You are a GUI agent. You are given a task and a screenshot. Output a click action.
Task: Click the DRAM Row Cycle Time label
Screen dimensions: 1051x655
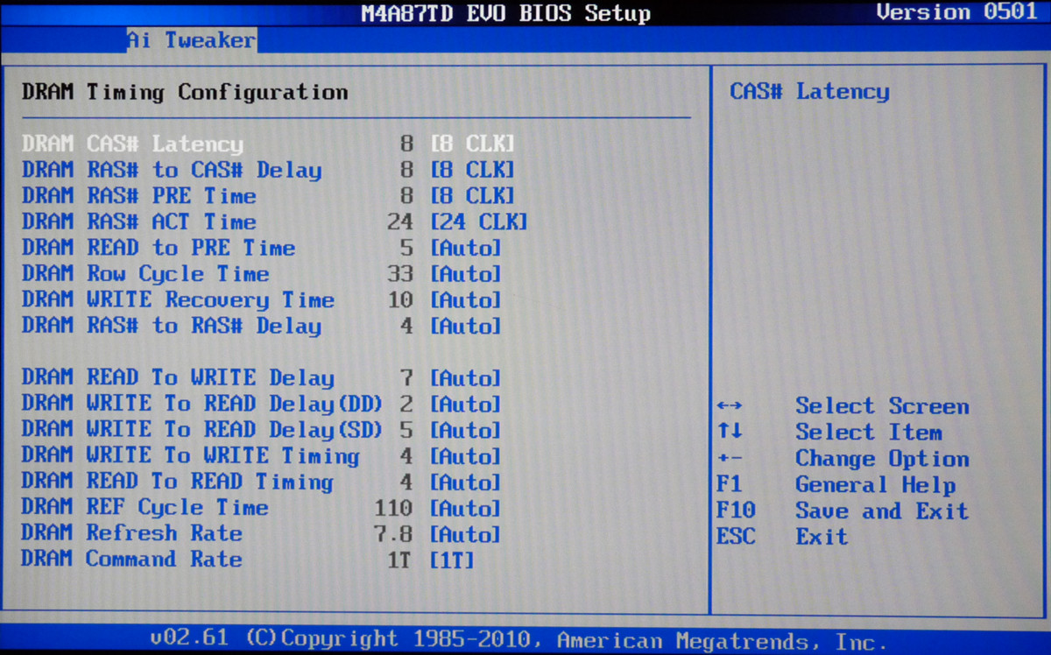click(x=145, y=274)
